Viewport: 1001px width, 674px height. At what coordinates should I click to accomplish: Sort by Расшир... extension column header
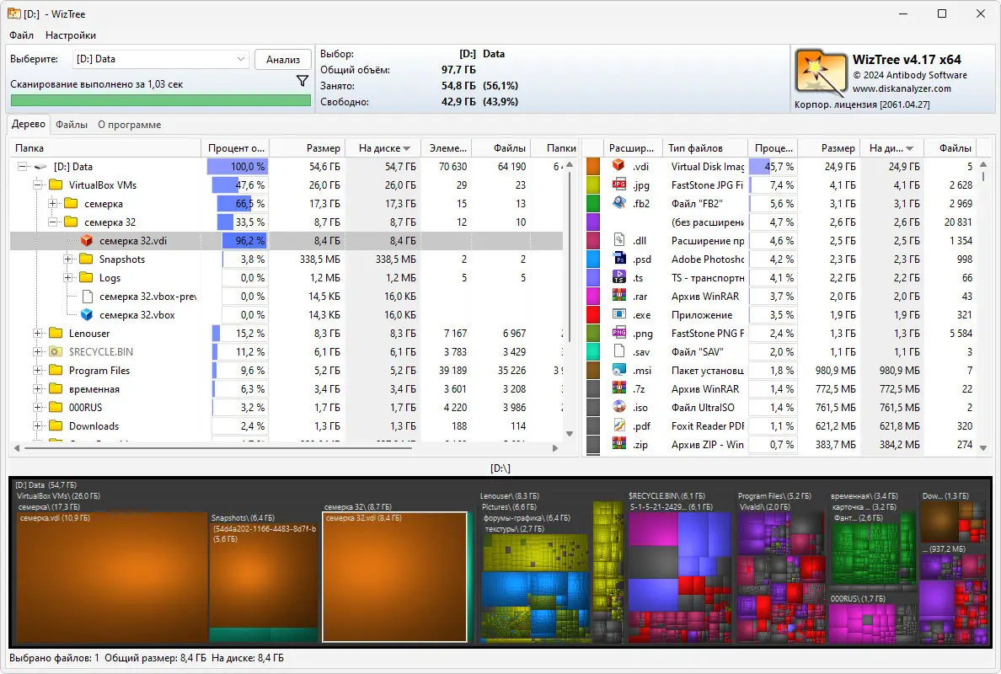click(631, 148)
